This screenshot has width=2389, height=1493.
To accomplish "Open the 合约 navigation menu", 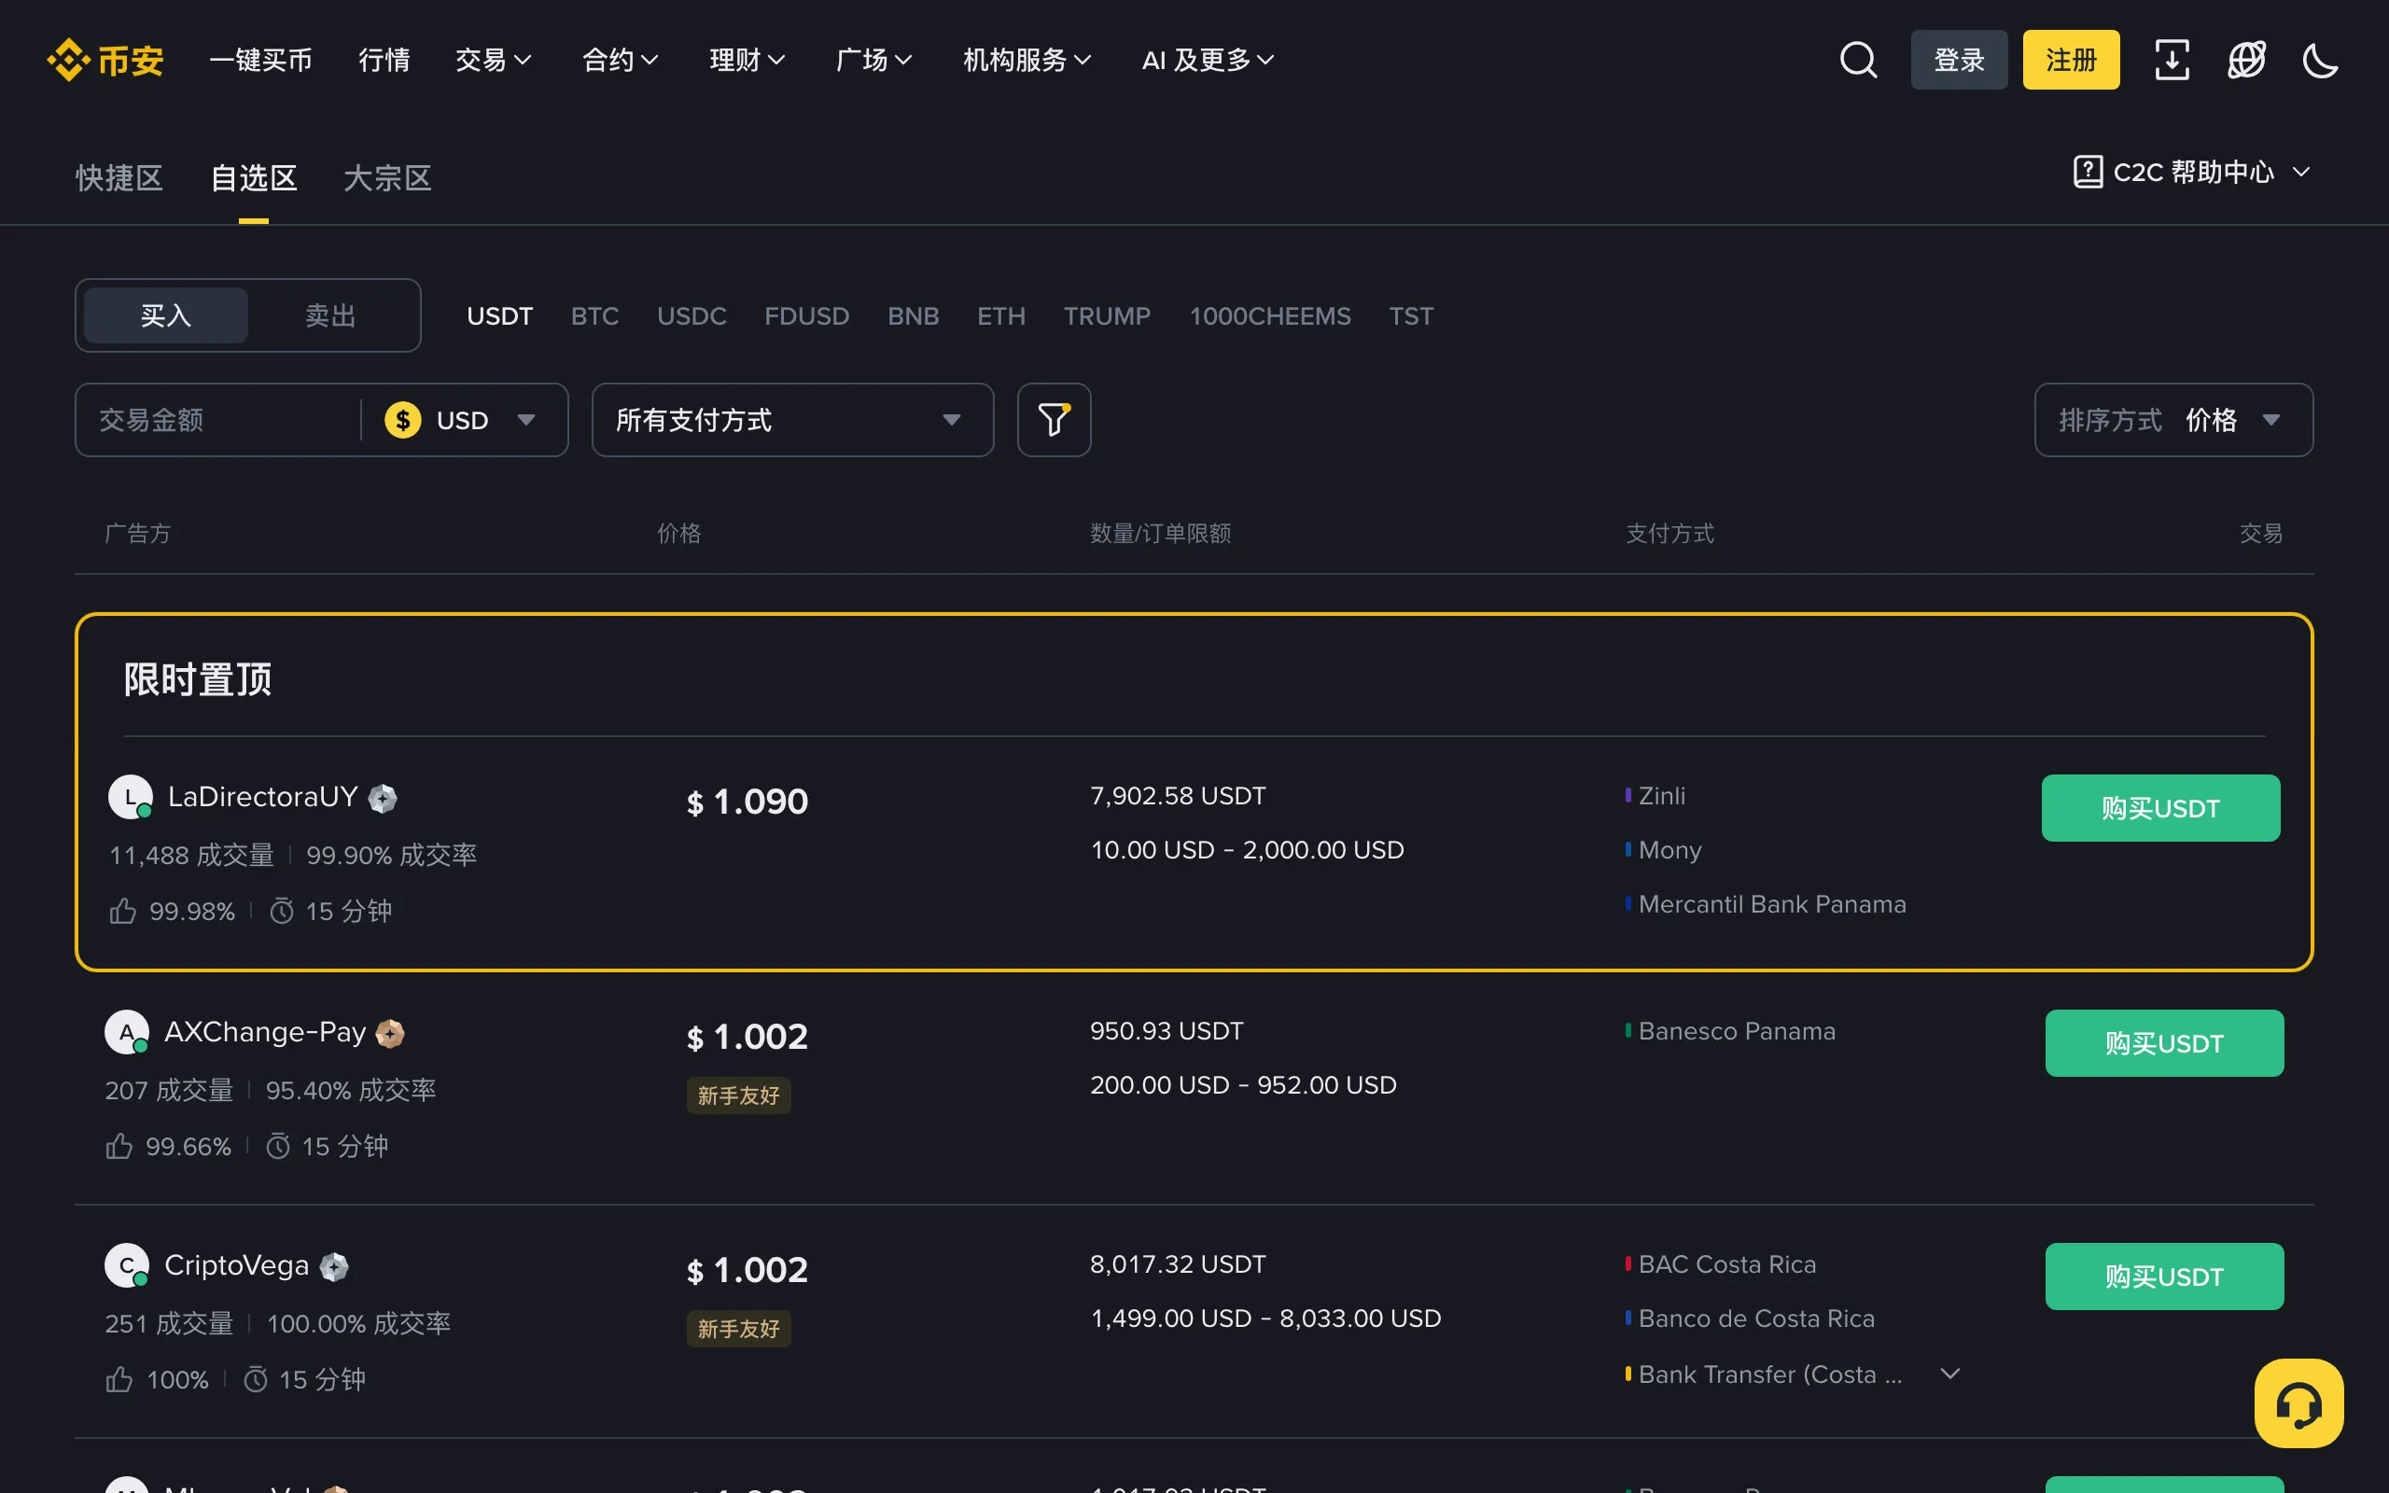I will coord(620,61).
